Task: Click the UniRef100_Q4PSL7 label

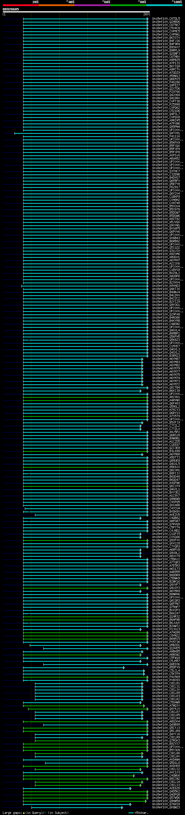Action: click(166, 114)
